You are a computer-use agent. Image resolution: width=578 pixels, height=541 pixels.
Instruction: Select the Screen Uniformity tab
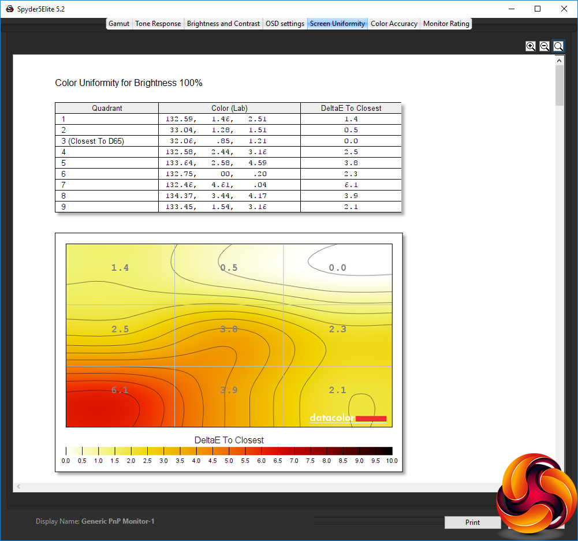[337, 24]
